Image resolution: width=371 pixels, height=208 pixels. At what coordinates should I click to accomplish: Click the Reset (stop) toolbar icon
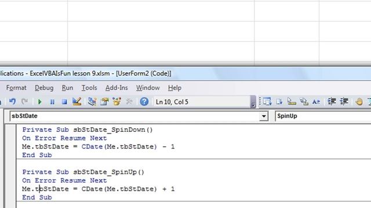click(x=64, y=102)
